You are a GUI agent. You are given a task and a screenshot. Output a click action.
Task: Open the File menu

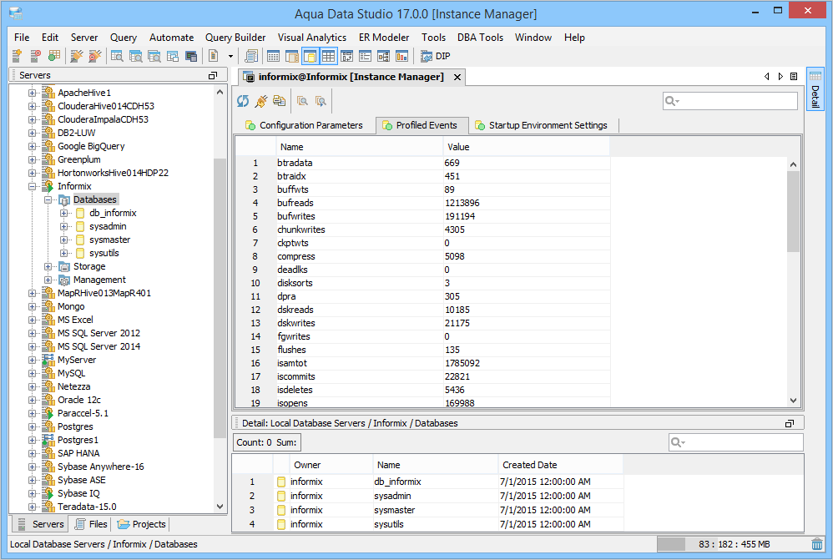click(22, 38)
